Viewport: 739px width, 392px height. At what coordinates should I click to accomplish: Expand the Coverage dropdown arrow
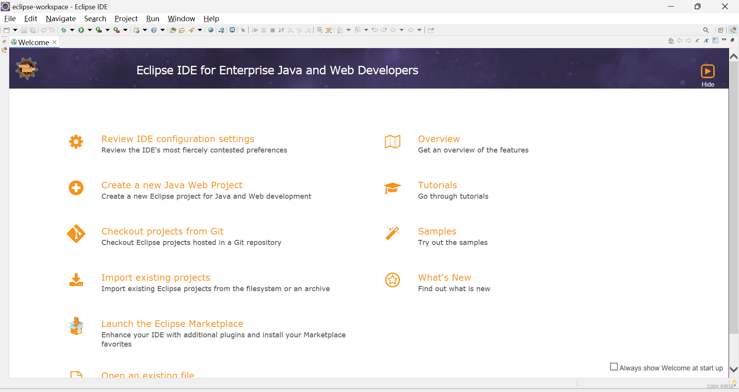click(107, 30)
